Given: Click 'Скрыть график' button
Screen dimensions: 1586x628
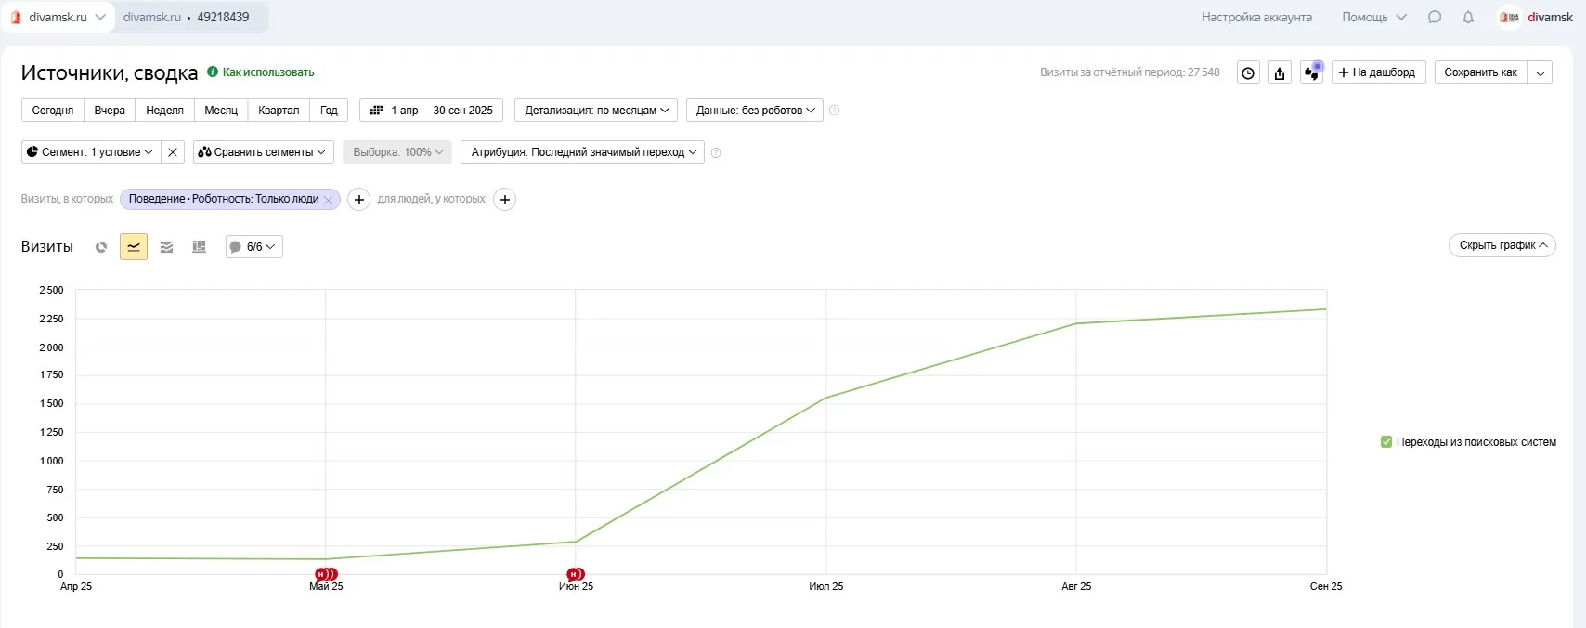Looking at the screenshot, I should tap(1501, 245).
